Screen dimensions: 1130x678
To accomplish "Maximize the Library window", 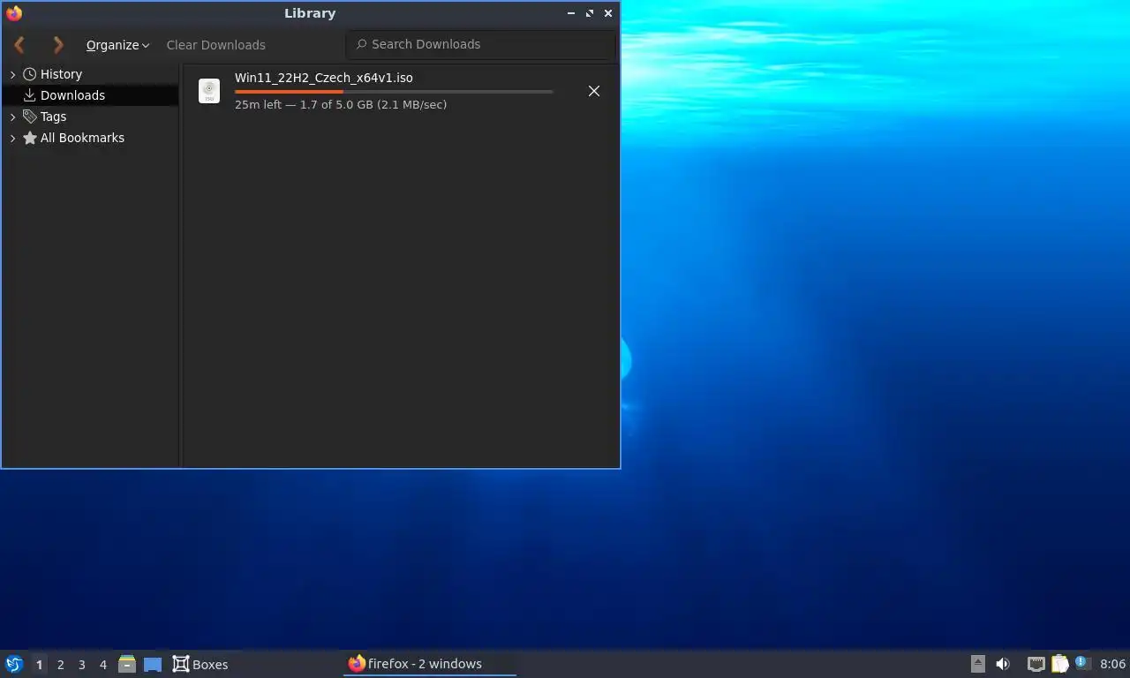I will 590,13.
